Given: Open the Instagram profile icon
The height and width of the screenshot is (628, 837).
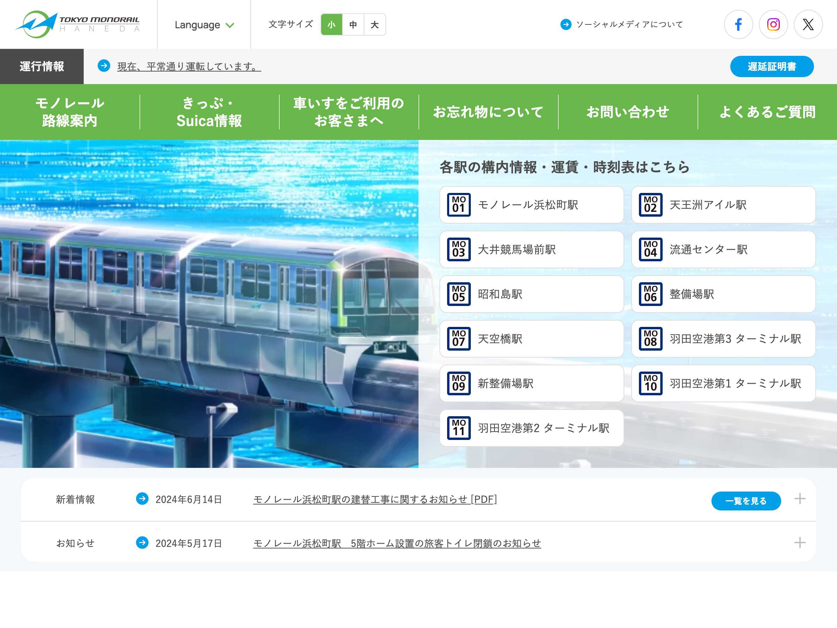Looking at the screenshot, I should pyautogui.click(x=772, y=24).
